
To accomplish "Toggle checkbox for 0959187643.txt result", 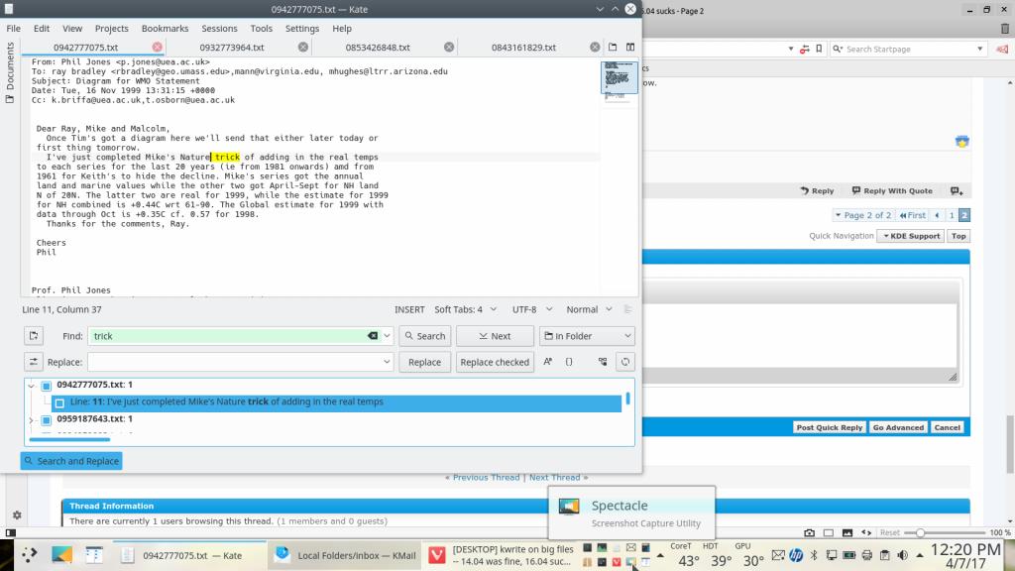I will click(46, 419).
